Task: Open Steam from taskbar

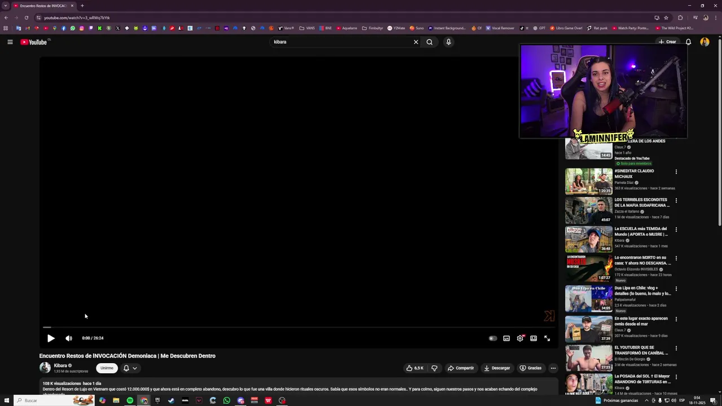Action: pyautogui.click(x=171, y=400)
